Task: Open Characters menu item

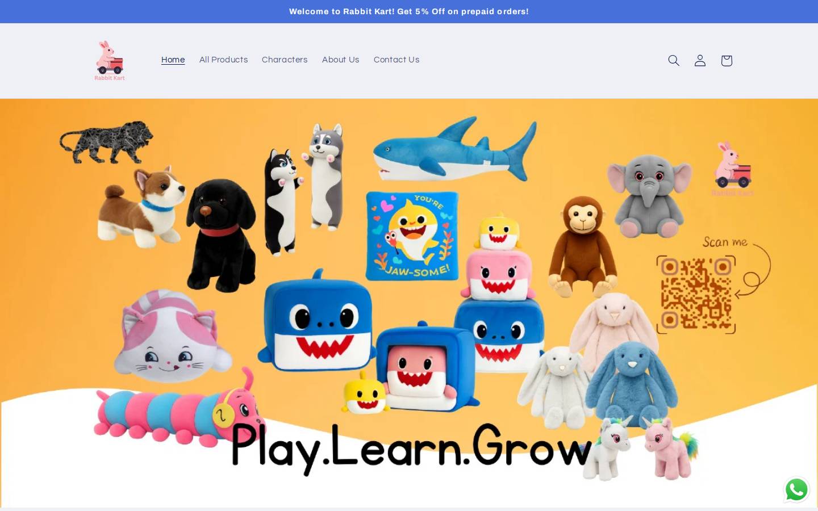Action: pos(285,60)
